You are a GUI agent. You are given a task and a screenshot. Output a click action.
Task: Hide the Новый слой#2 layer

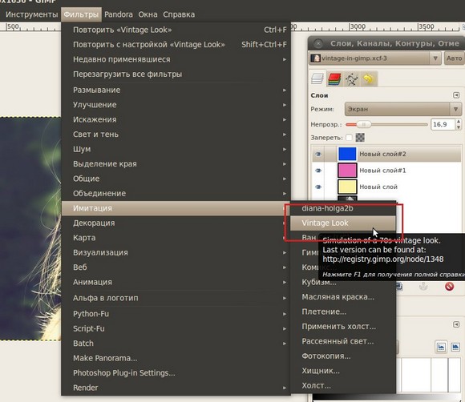tap(318, 154)
